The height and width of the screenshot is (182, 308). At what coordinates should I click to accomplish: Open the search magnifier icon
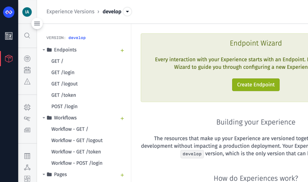27,36
